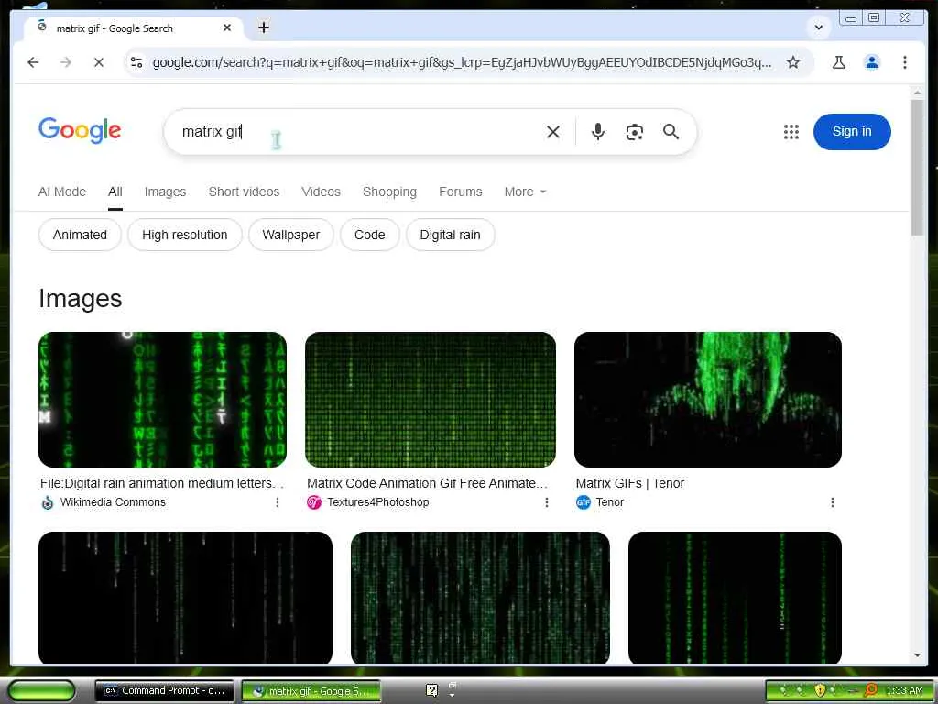Click the Wikimedia Commons source icon
Image resolution: width=938 pixels, height=704 pixels.
48,502
